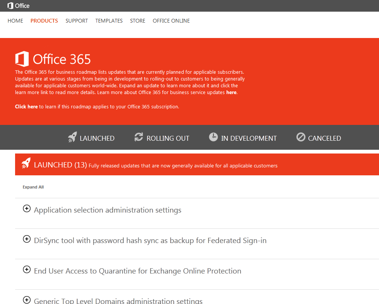Viewport: 379px width, 304px height.
Task: Click the clock In Development icon
Action: pyautogui.click(x=213, y=137)
